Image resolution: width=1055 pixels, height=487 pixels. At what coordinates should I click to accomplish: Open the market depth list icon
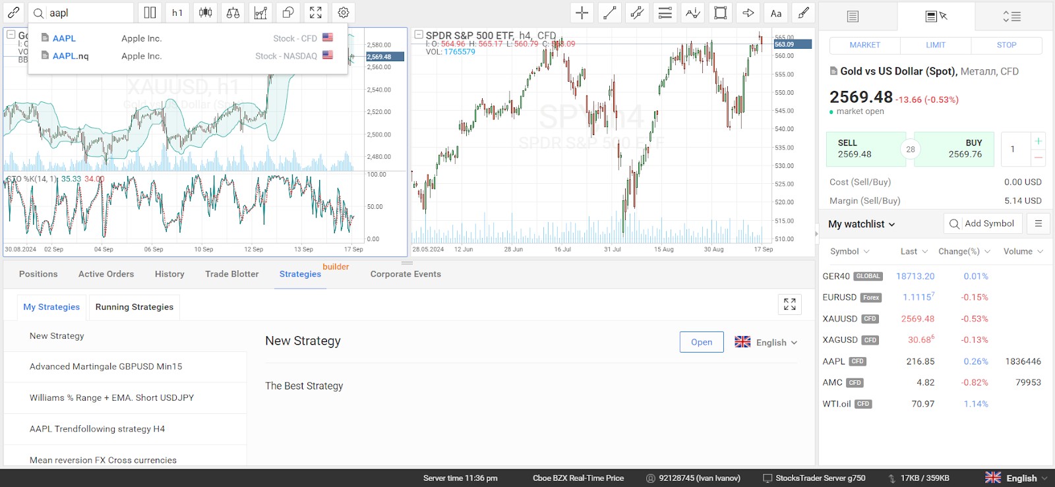tap(1011, 16)
